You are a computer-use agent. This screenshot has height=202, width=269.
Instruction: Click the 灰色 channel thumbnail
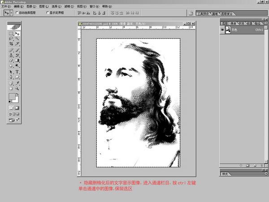228,30
